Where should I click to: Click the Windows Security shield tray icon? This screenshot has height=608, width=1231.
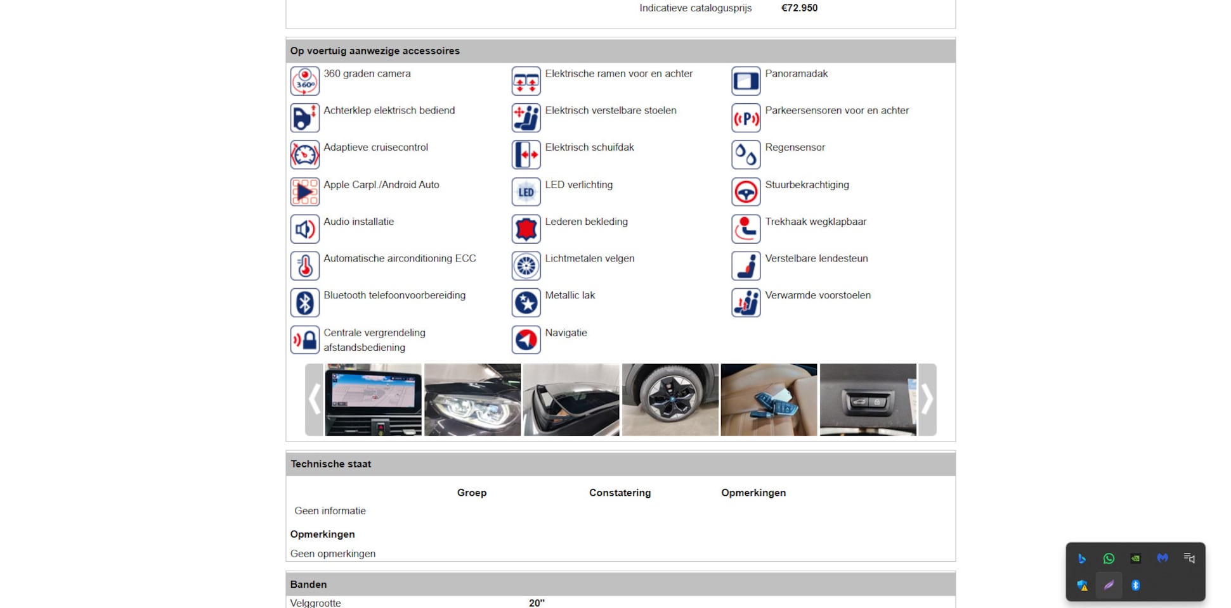[x=1082, y=586]
